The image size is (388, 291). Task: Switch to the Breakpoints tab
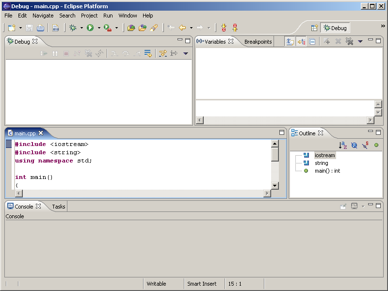pos(258,42)
